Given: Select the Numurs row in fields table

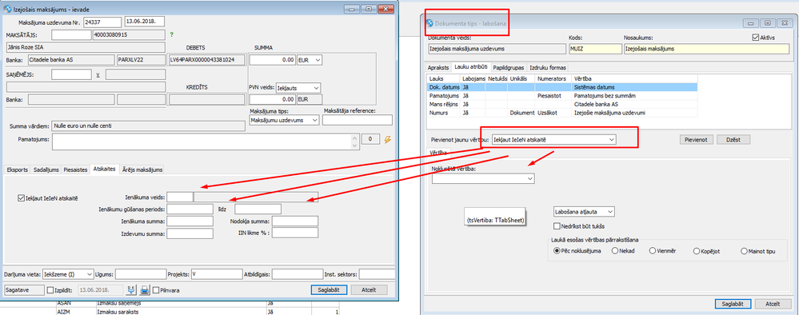Looking at the screenshot, I should (562, 112).
